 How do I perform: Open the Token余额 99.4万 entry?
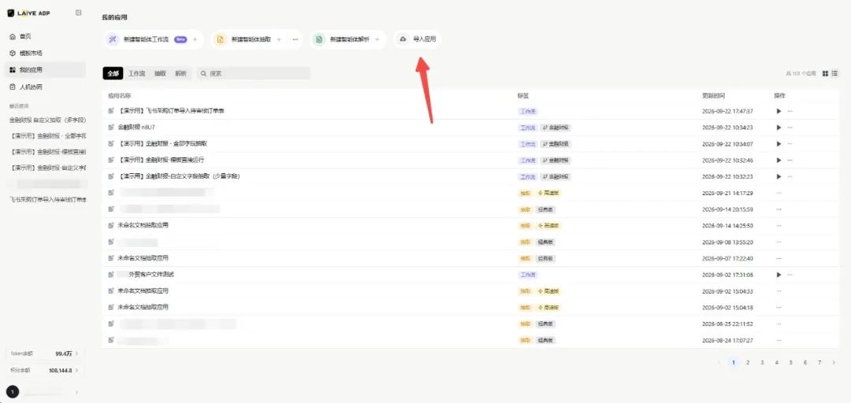pos(46,353)
